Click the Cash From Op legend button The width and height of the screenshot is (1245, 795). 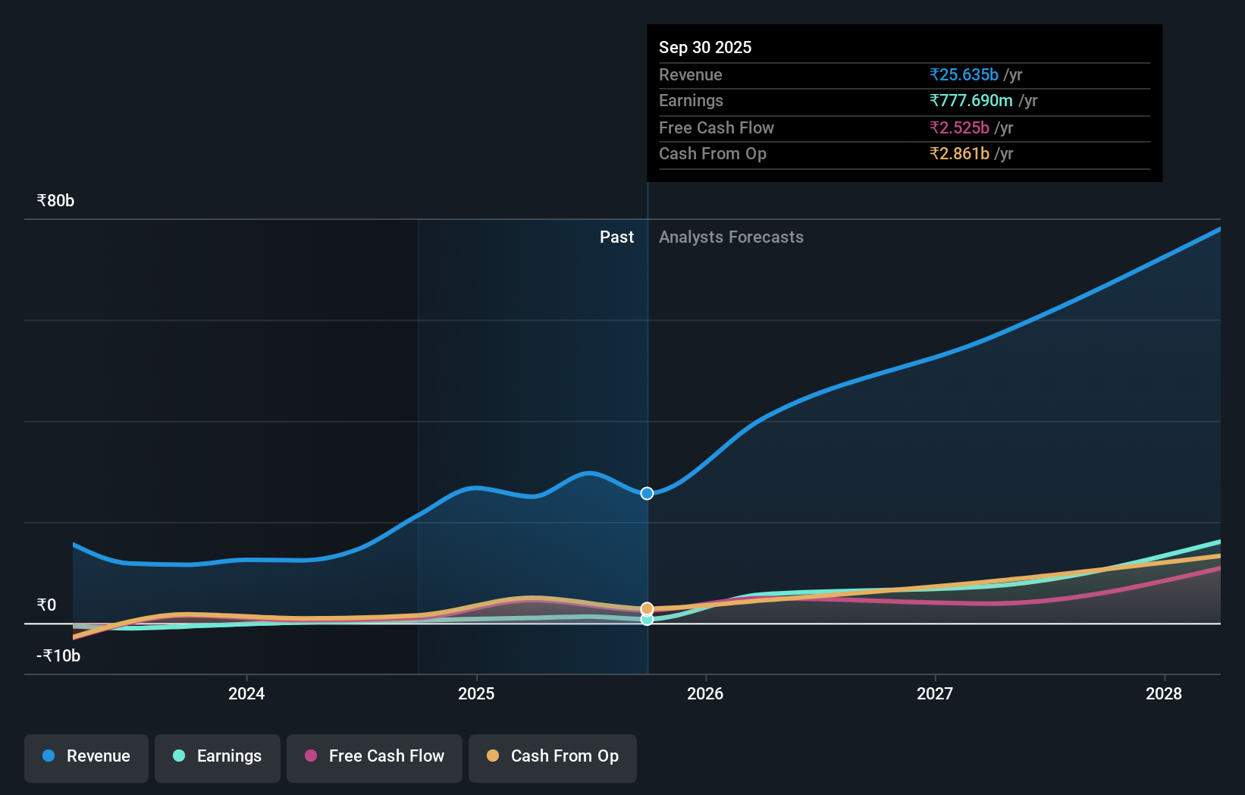point(552,758)
